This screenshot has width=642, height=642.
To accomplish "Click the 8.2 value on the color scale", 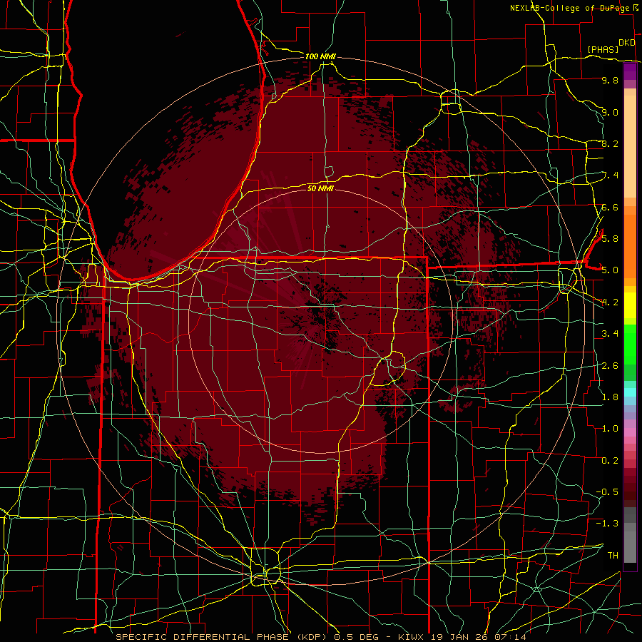I will click(x=610, y=143).
